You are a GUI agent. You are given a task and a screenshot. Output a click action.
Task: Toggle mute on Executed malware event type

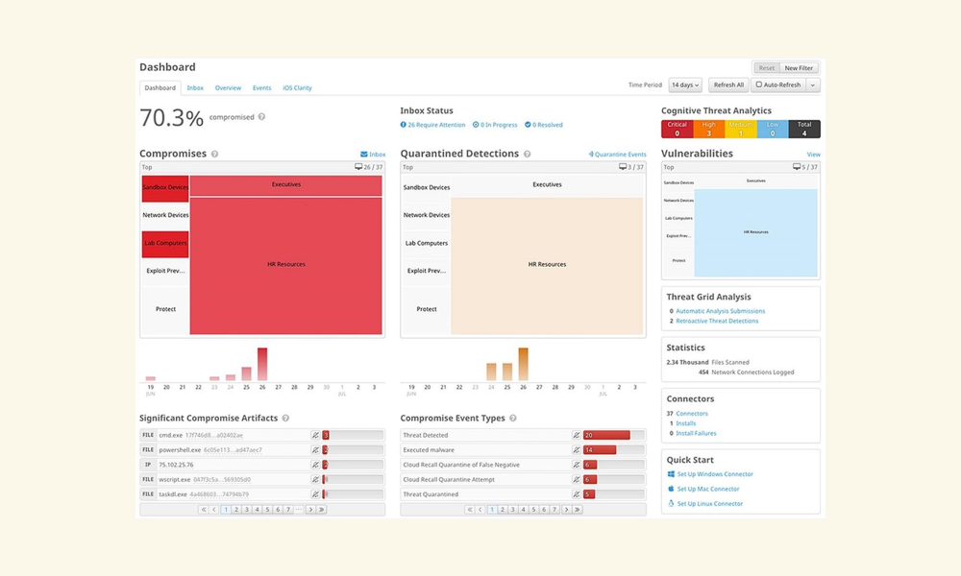576,450
